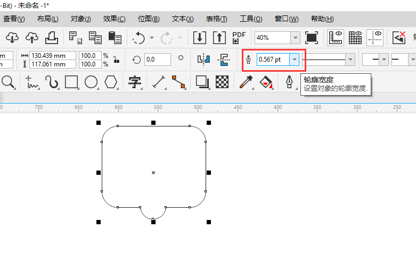Screen dimensions: 416x263
Task: Toggle the show guidelines icon
Action: click(x=375, y=38)
